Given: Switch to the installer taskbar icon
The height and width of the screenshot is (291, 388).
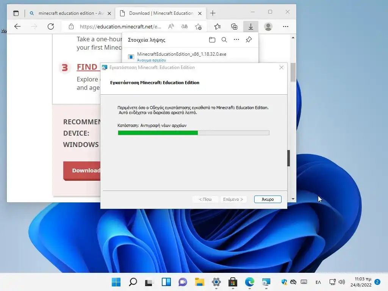Looking at the screenshot, I should click(x=266, y=282).
